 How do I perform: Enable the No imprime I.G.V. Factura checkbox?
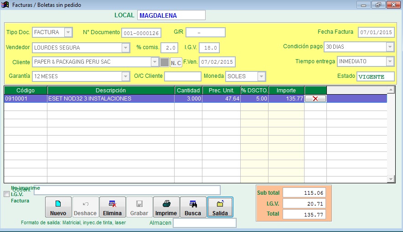point(6,194)
